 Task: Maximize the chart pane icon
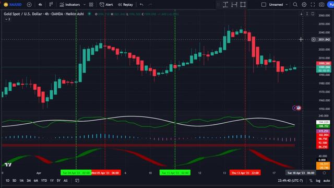click(313, 14)
